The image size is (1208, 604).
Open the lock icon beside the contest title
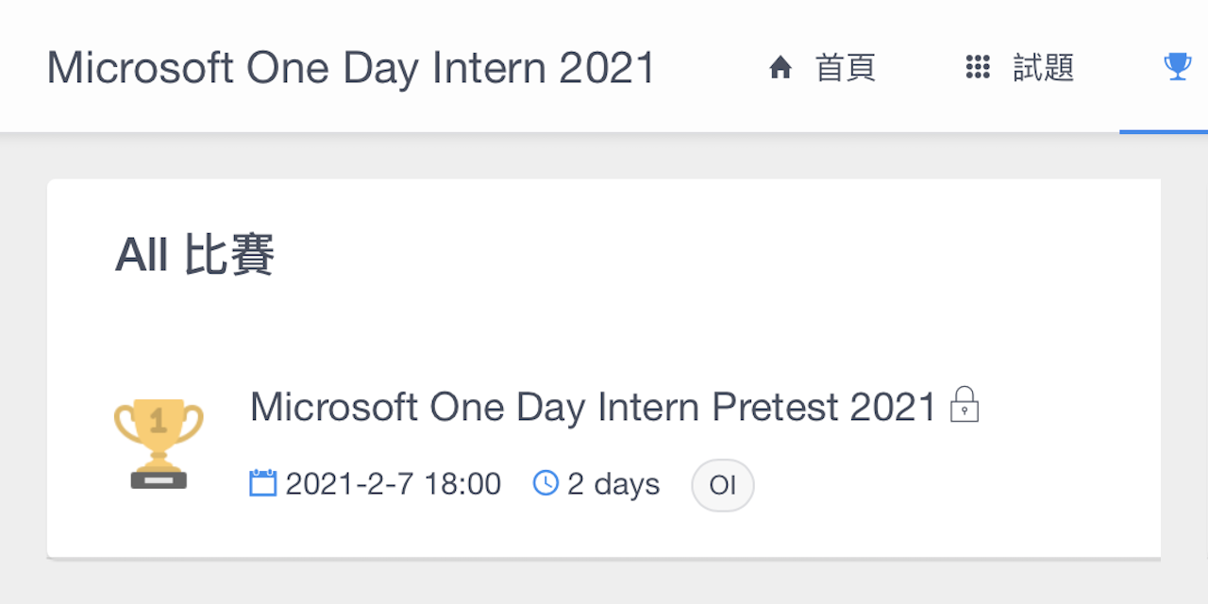(965, 406)
